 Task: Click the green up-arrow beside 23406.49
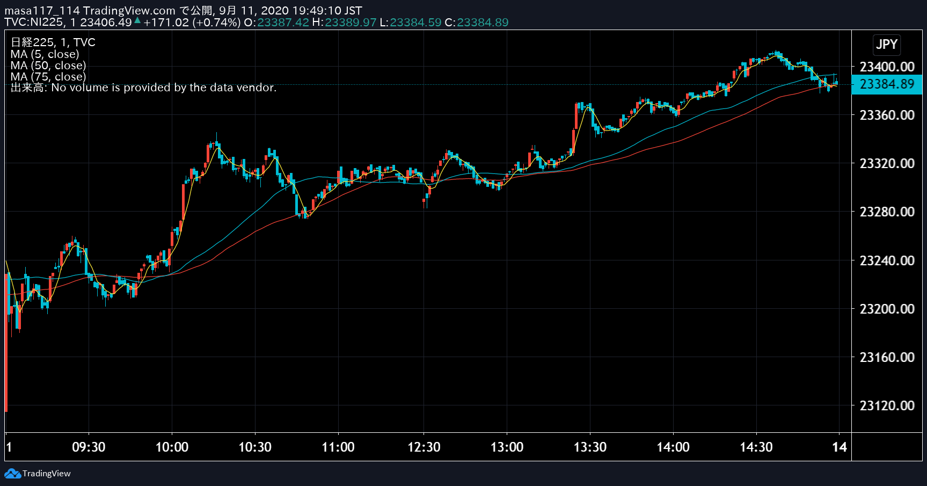[x=137, y=20]
